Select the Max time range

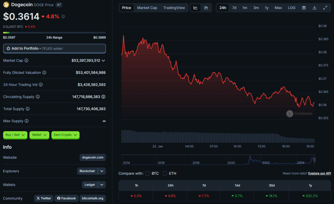click(x=278, y=8)
